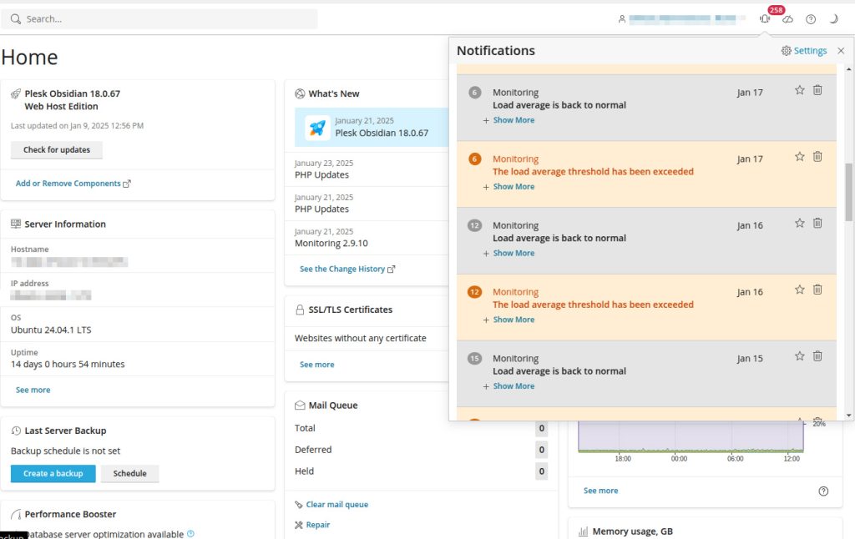
Task: Open Add or Remove Components link
Action: click(73, 184)
